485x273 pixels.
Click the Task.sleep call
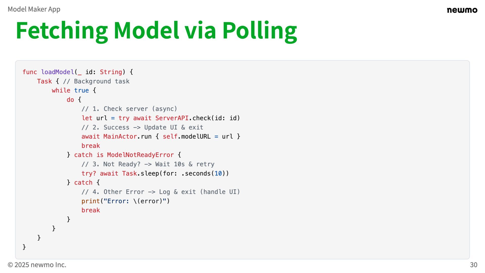(x=175, y=173)
